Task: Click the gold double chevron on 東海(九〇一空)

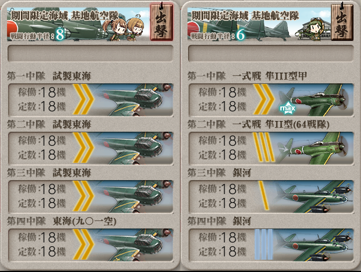Action: click(83, 245)
